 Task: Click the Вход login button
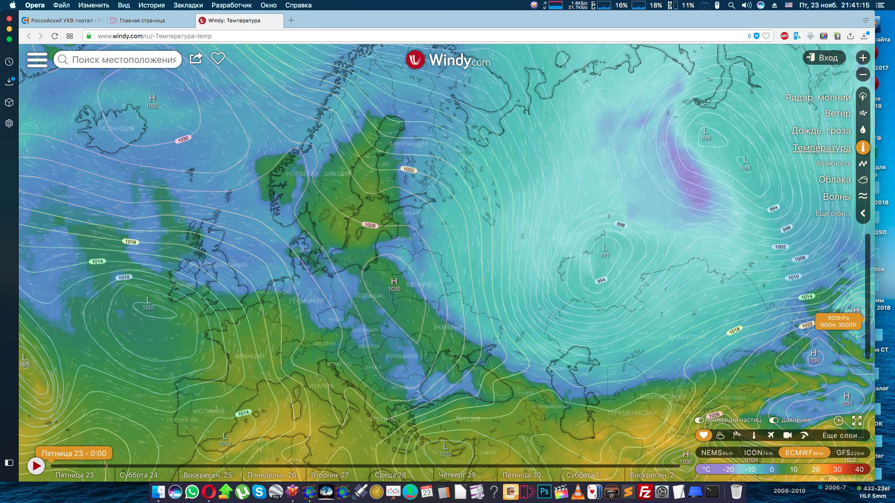tap(824, 58)
